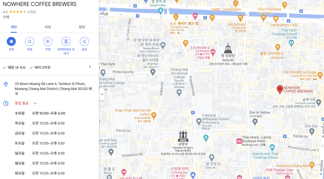This screenshot has width=324, height=179.
Task: Click the Chang Phueak Gate marker
Action: click(x=160, y=10)
